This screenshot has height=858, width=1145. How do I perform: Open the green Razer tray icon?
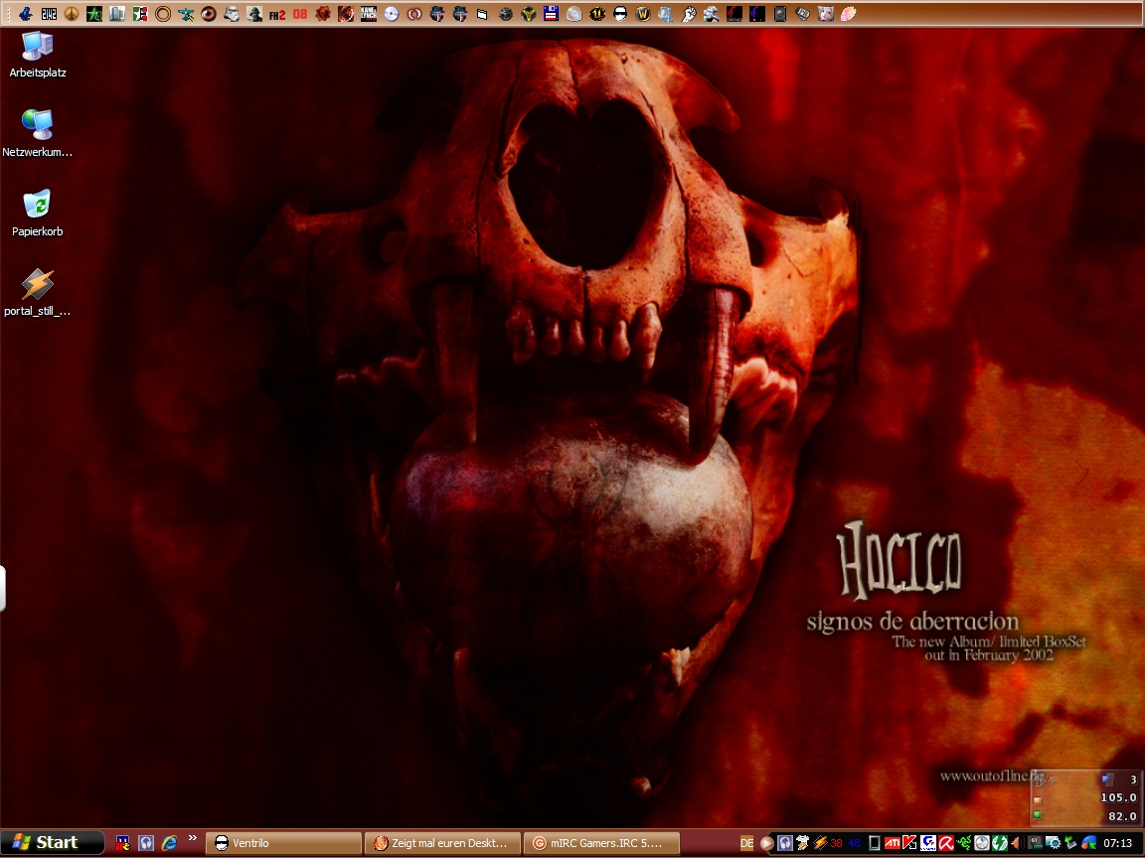pyautogui.click(x=964, y=843)
